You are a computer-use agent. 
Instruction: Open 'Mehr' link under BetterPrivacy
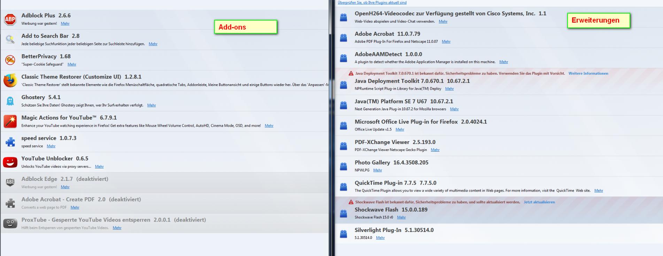(x=72, y=64)
